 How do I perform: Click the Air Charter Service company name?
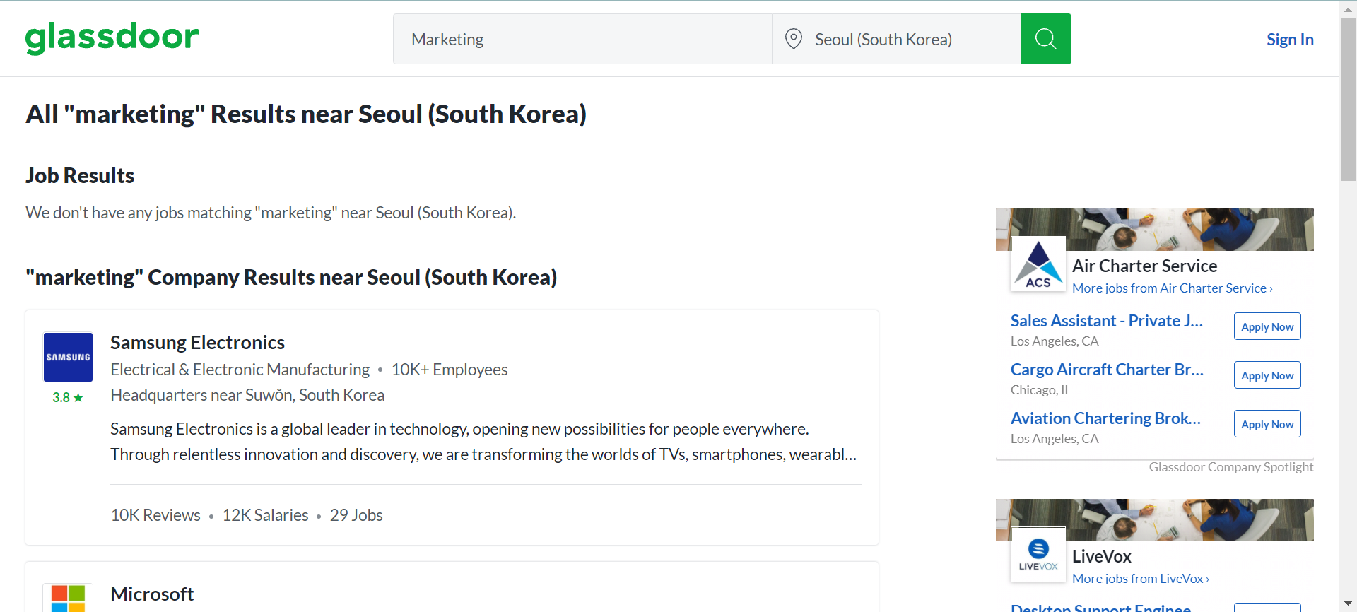point(1145,266)
